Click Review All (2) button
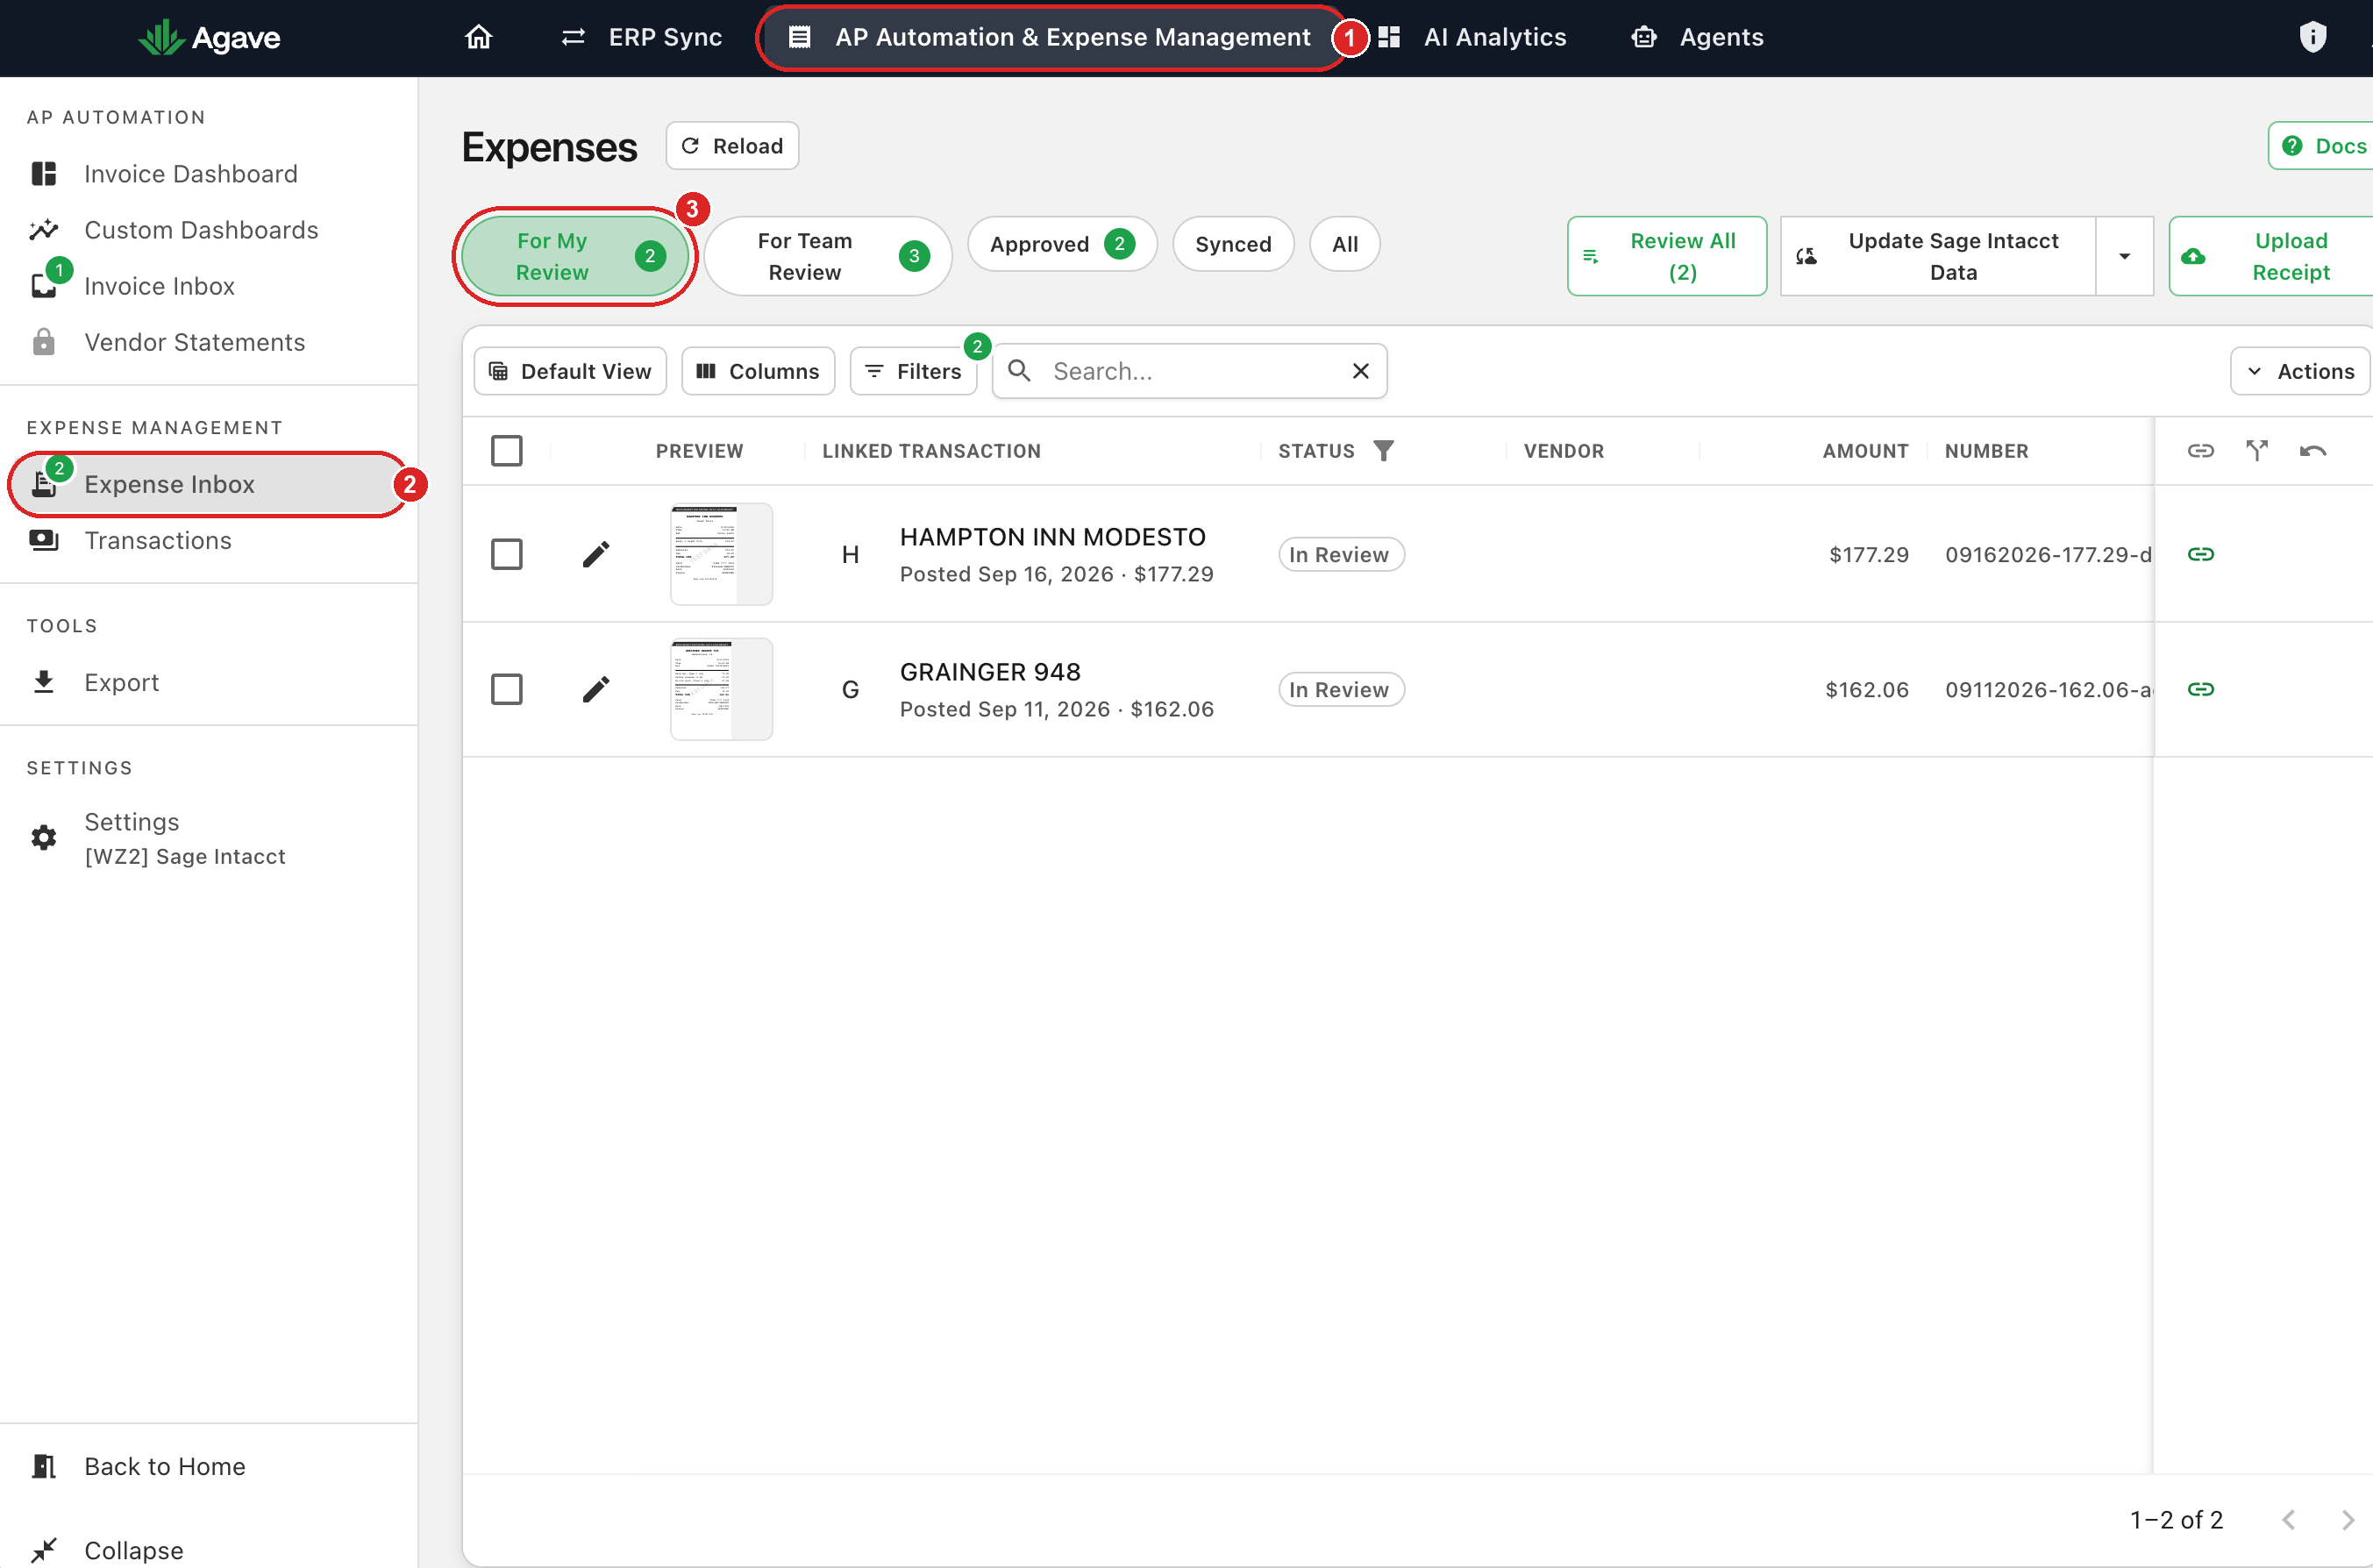This screenshot has width=2373, height=1568. [1667, 256]
